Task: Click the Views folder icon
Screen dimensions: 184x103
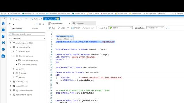Action: pyautogui.click(x=17, y=69)
